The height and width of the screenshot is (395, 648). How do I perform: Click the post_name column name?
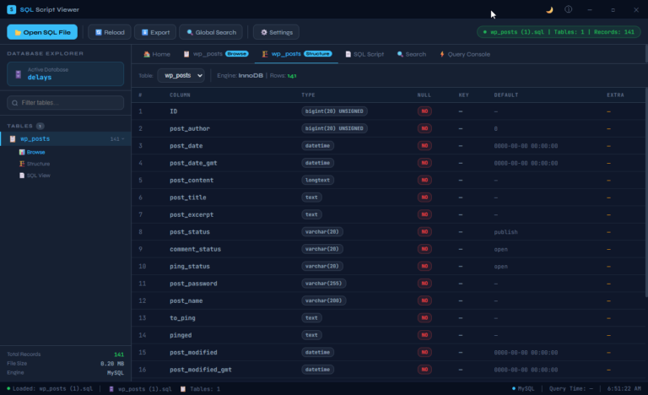click(x=186, y=300)
